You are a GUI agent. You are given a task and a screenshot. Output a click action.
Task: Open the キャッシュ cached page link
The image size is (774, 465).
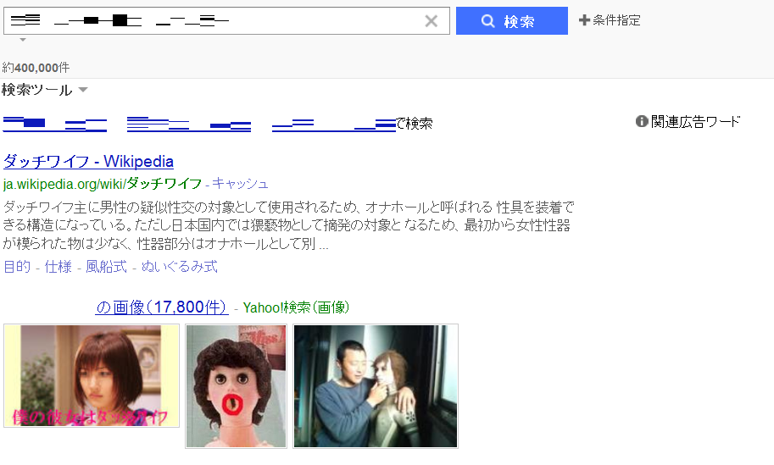[x=240, y=183]
